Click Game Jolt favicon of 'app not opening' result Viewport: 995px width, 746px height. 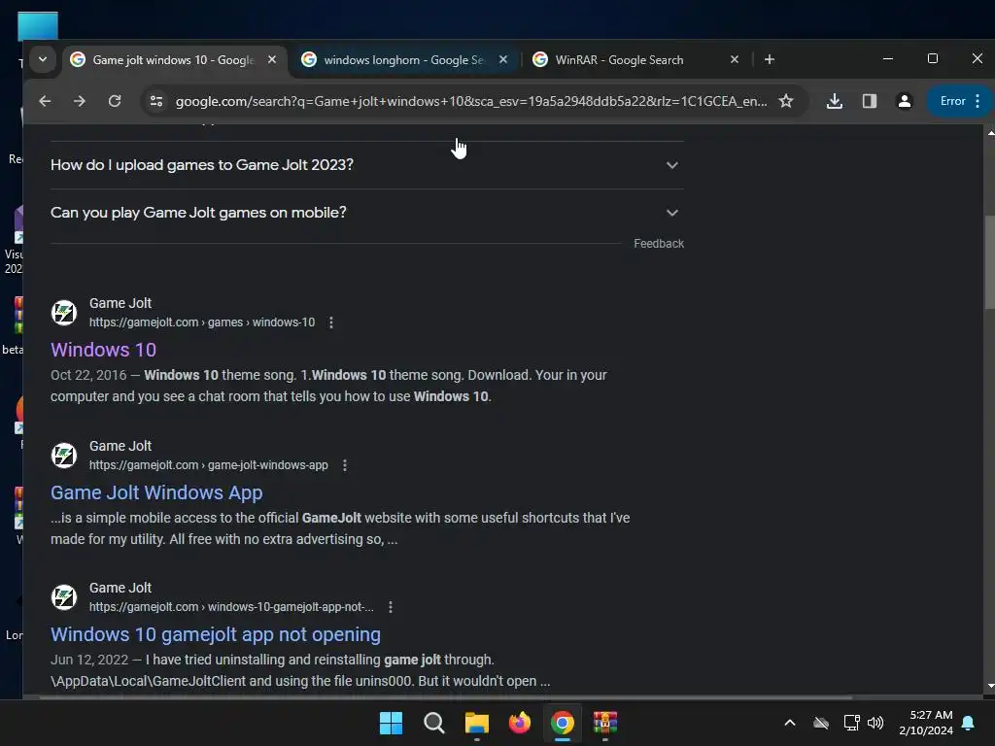point(64,597)
